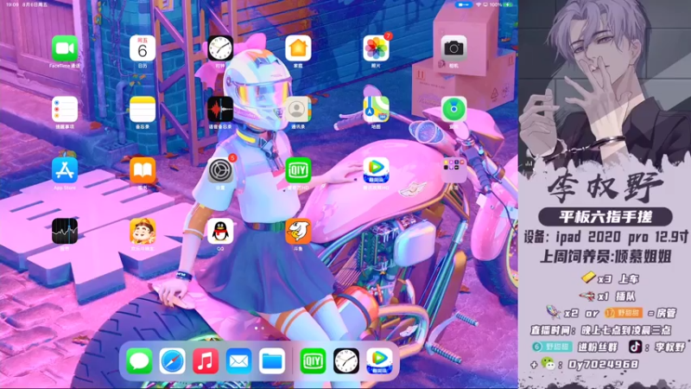Open Messages in the dock
The height and width of the screenshot is (389, 691).
point(139,360)
